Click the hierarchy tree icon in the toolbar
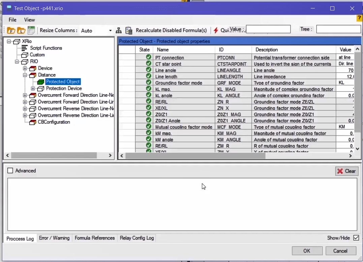Viewport: 363px width, 262px height. 119,31
